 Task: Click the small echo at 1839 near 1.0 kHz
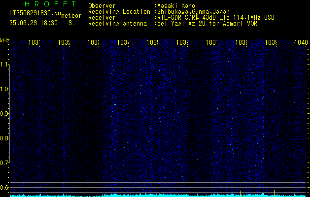click(x=274, y=91)
